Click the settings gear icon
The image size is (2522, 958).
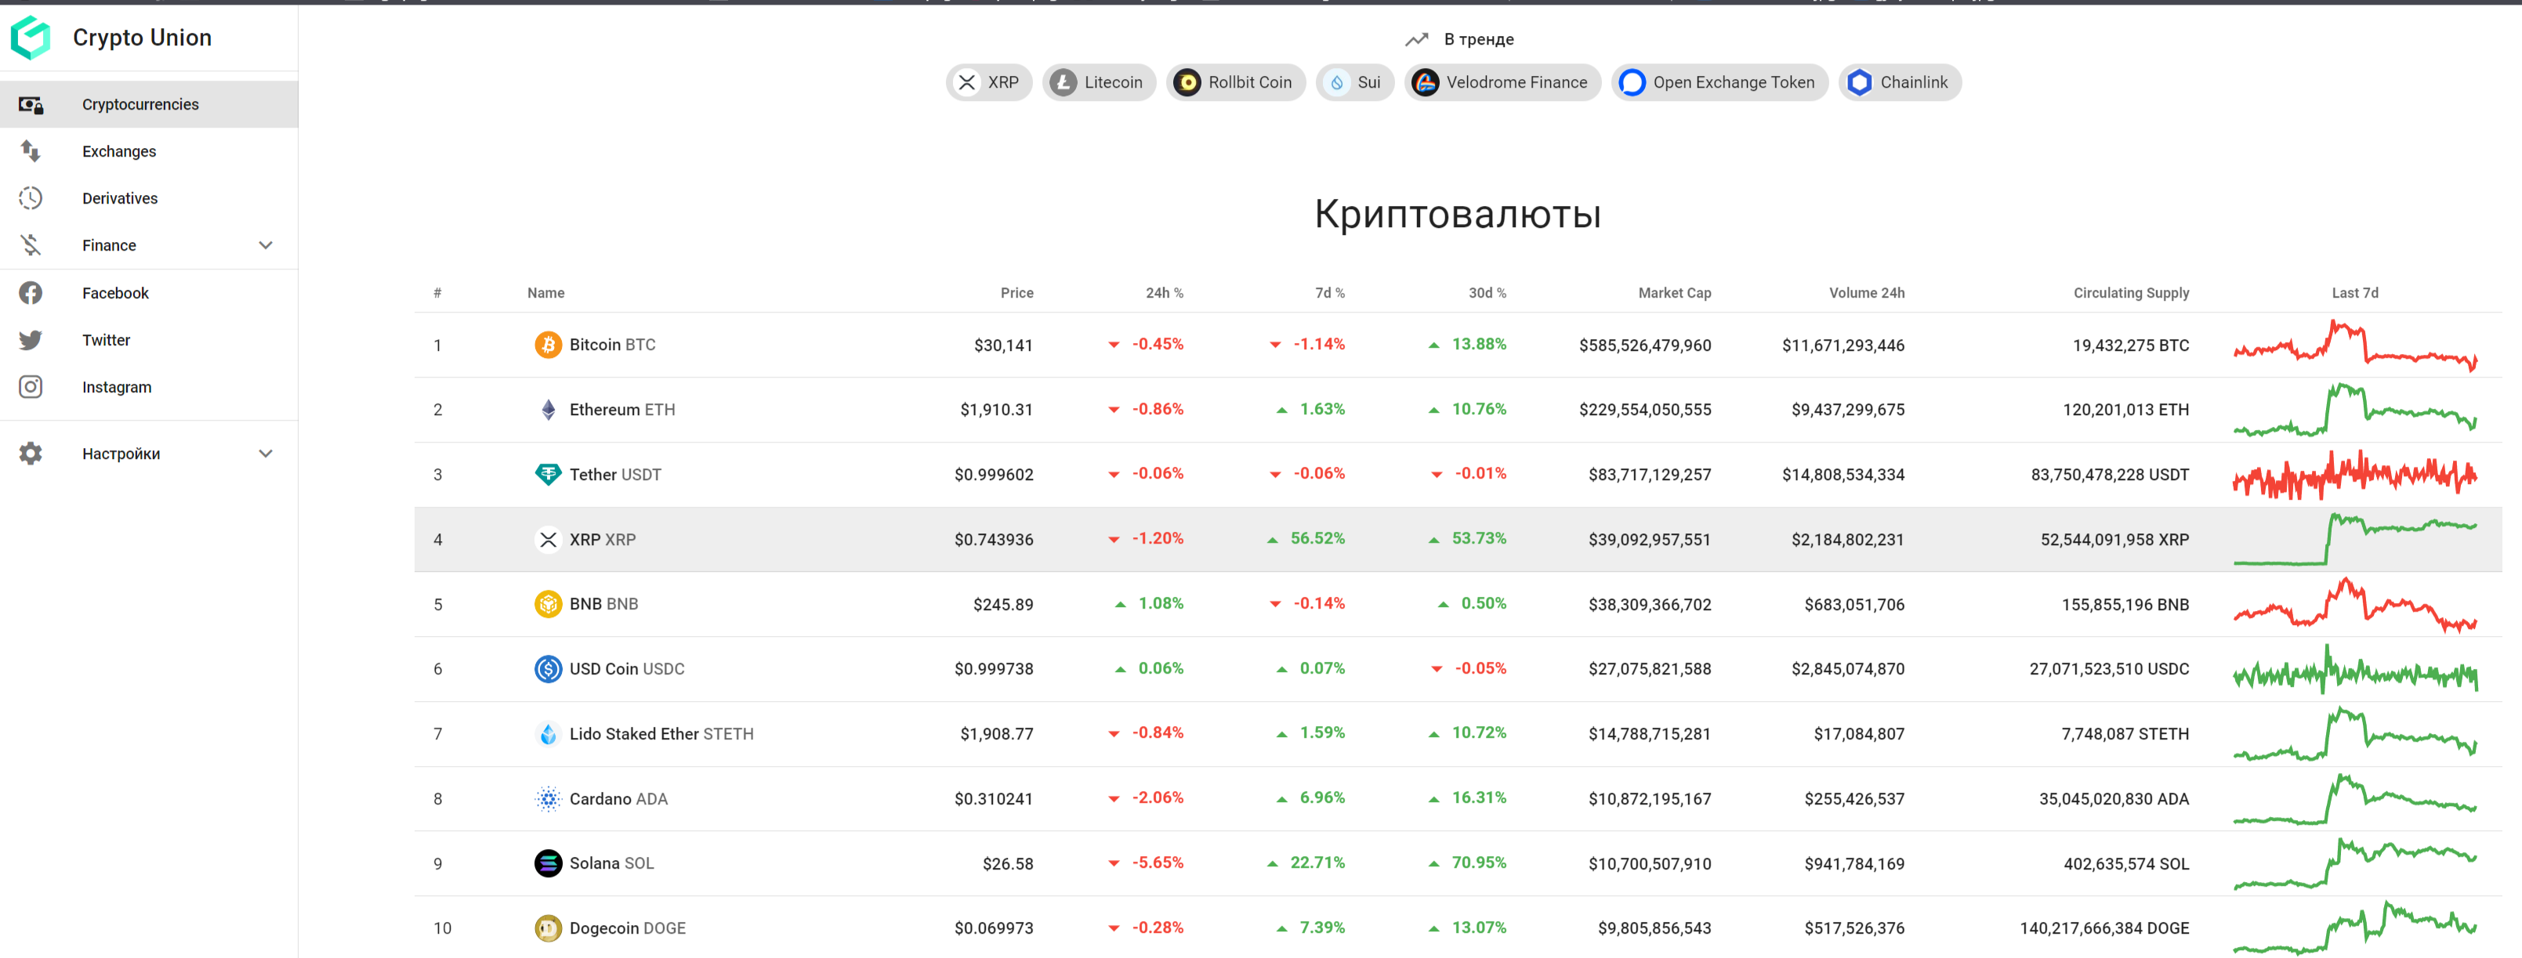coord(31,453)
